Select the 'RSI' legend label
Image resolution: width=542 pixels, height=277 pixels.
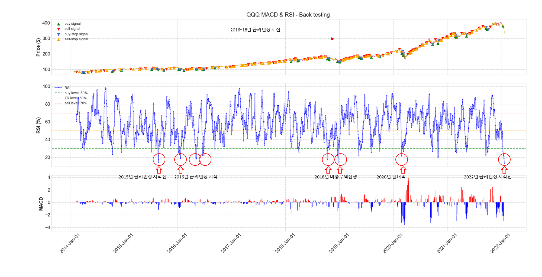point(67,88)
